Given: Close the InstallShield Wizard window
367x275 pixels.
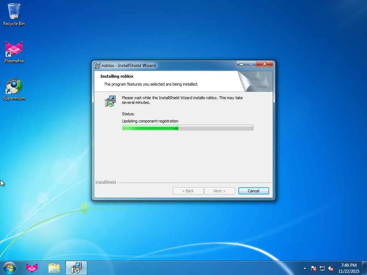Looking at the screenshot, I should [x=264, y=64].
